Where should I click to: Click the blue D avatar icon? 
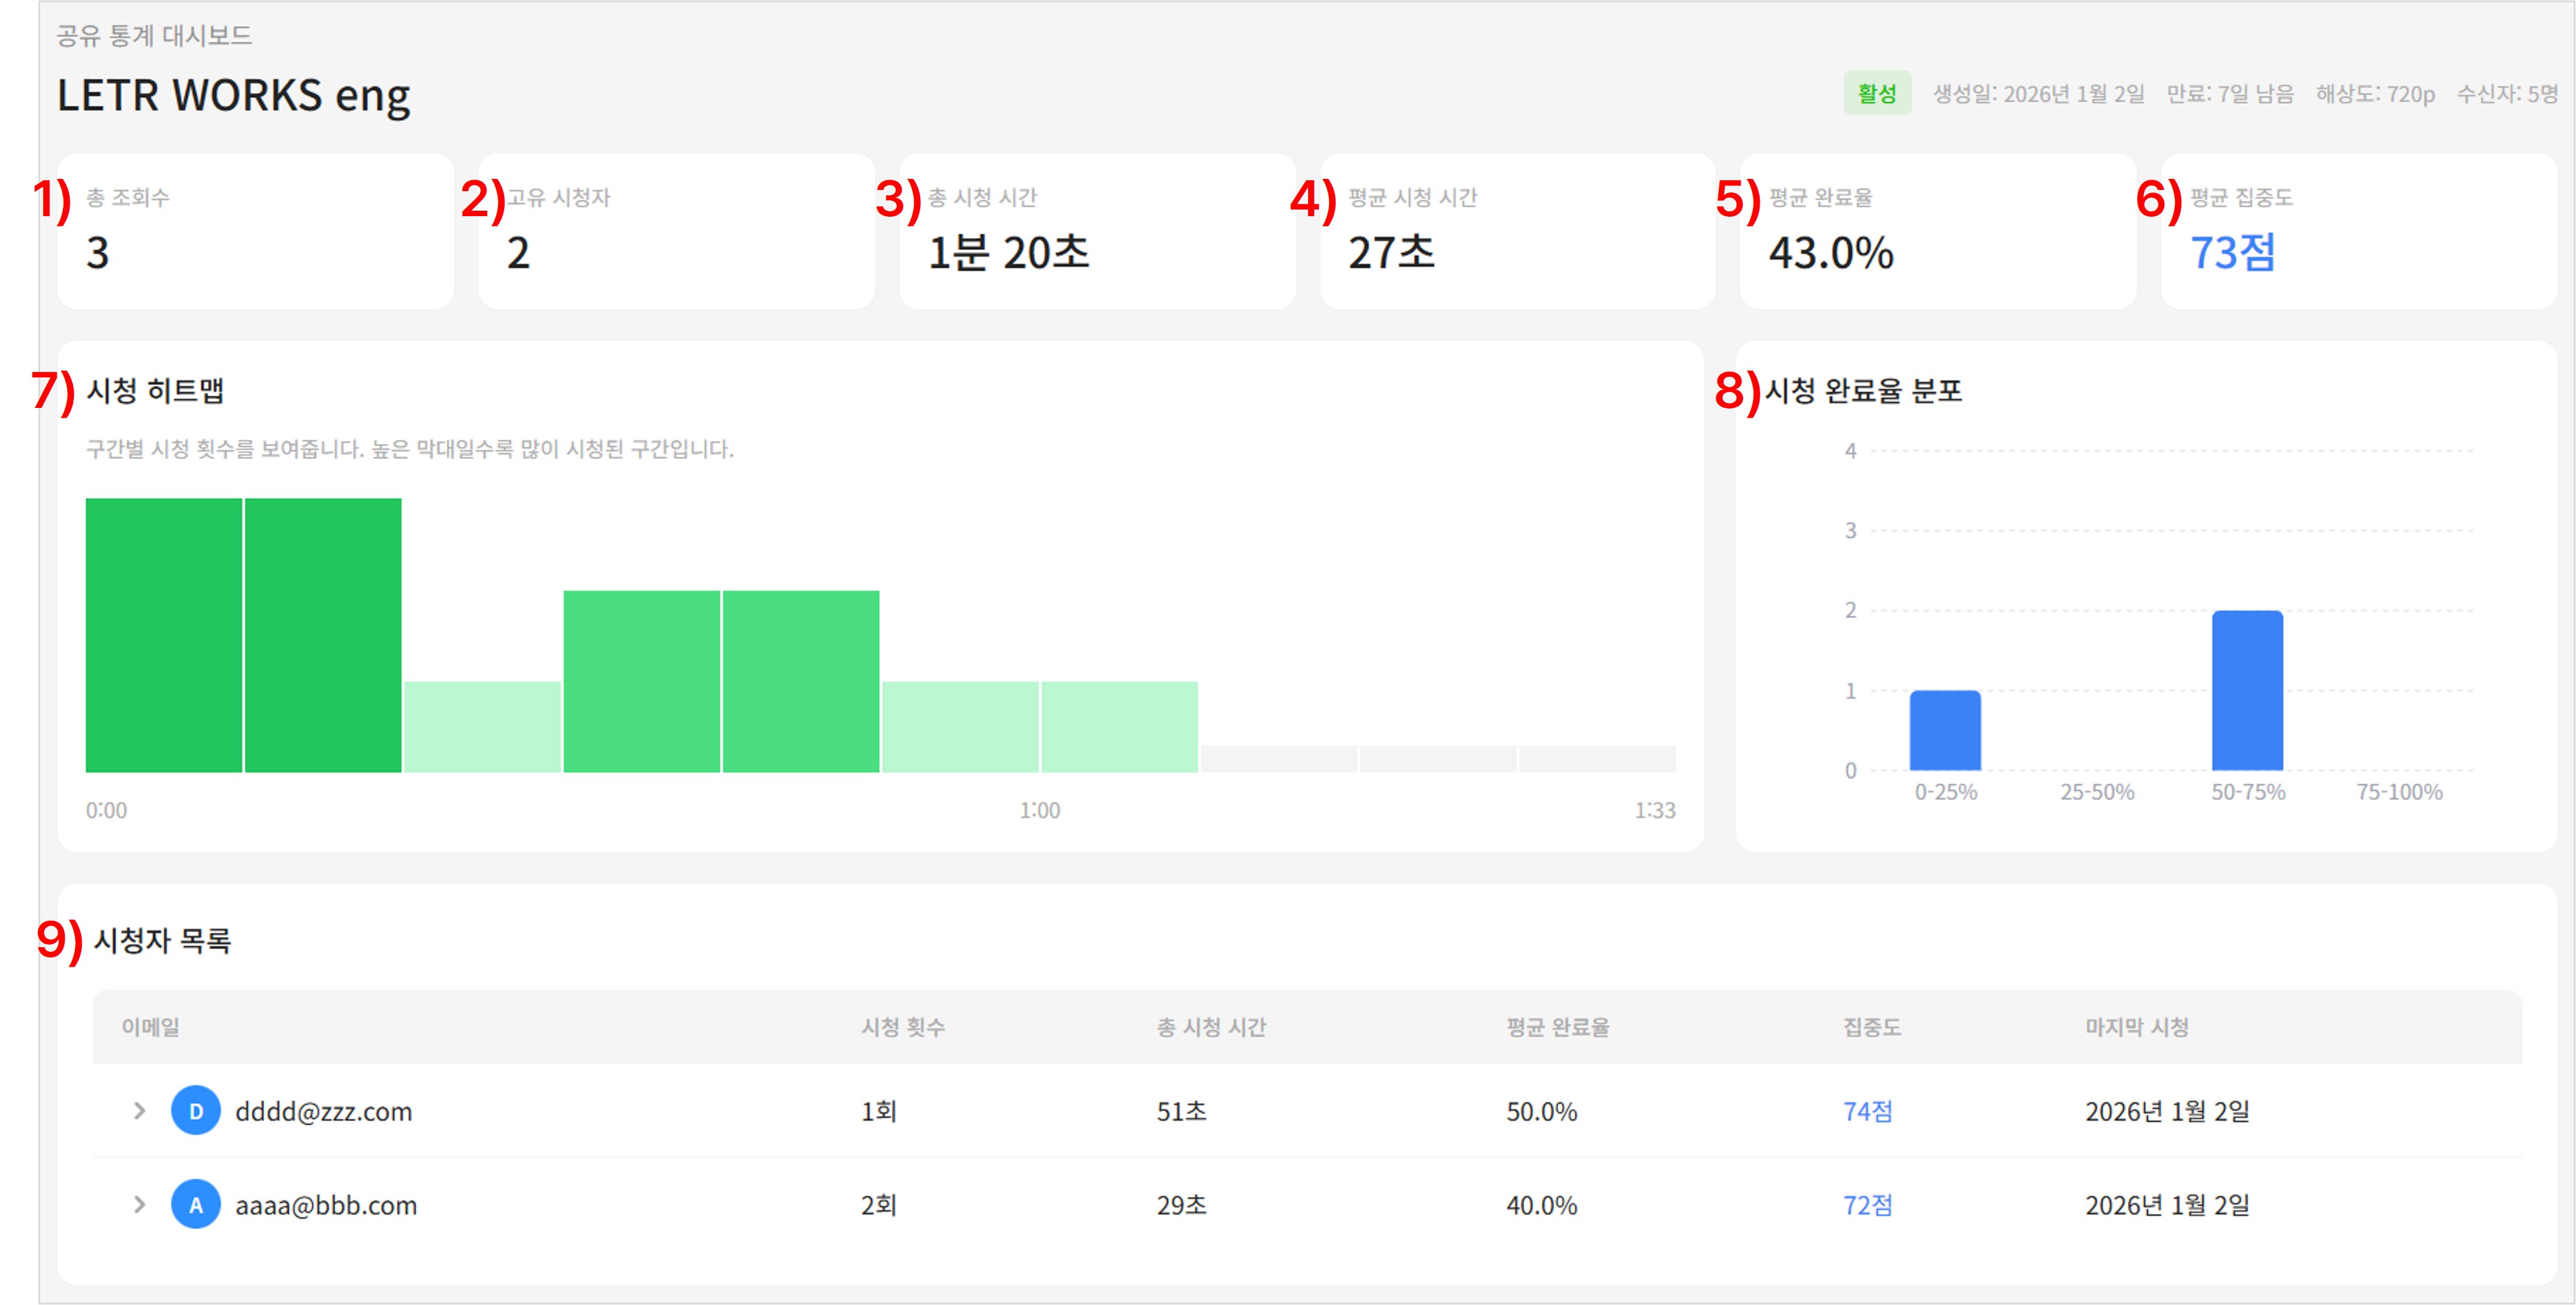[x=196, y=1110]
